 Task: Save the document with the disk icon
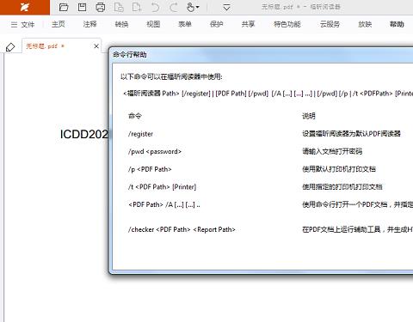click(83, 7)
